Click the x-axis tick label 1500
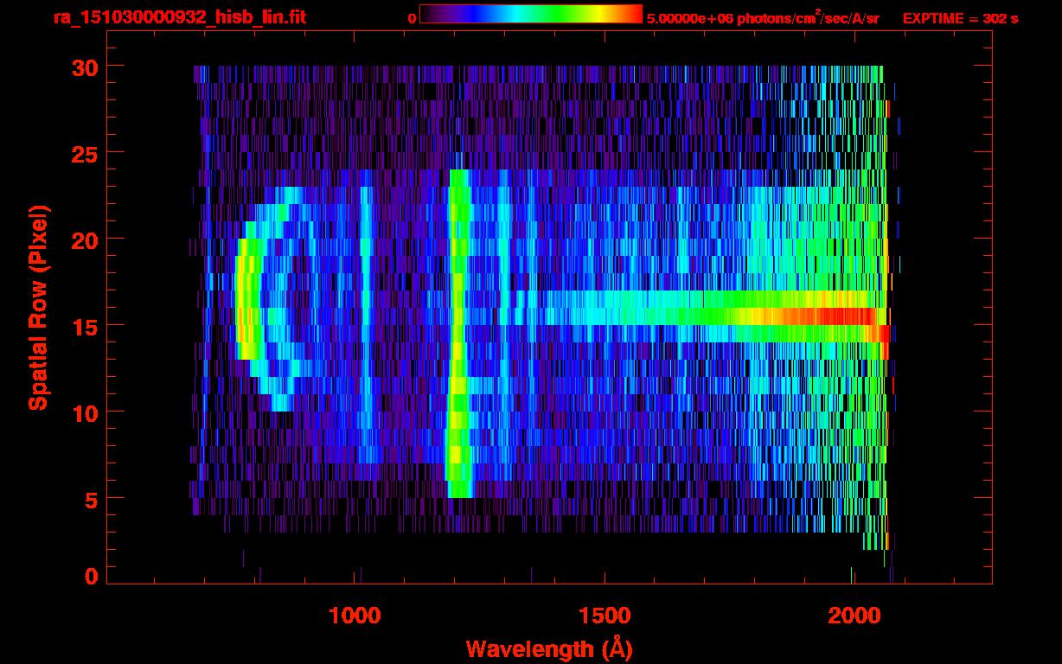1062x664 pixels. (x=604, y=616)
